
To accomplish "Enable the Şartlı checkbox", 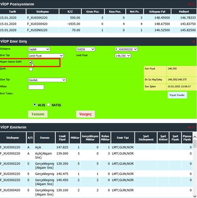I will [31, 69].
